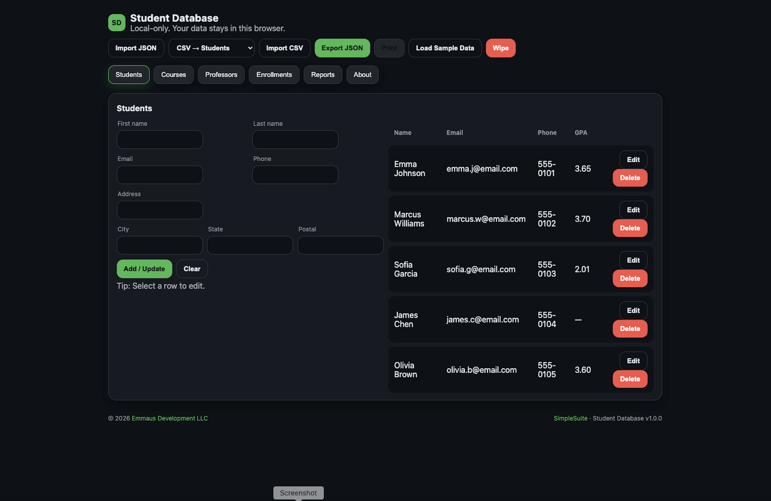Edit the Sofia Garcia record
The height and width of the screenshot is (501, 771).
(x=633, y=260)
